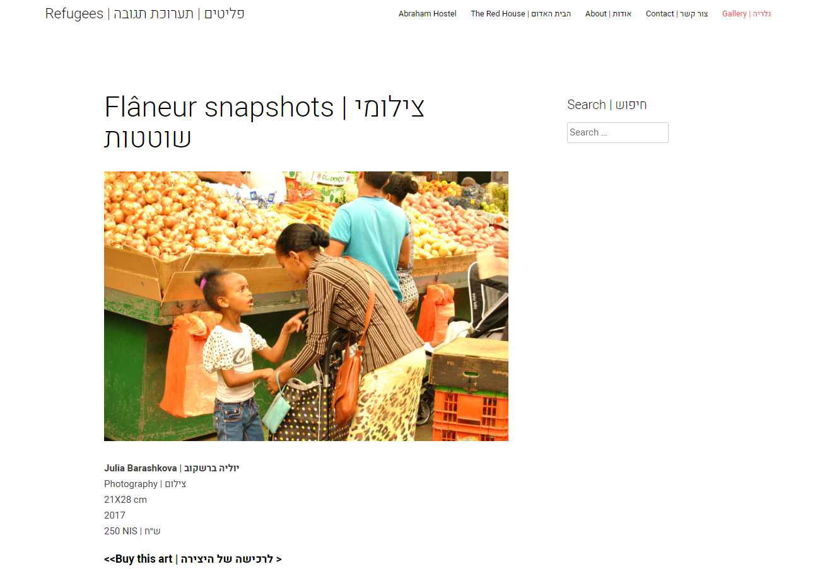Click the Search sidebar heading
Viewport: 820px width, 569px height.
[607, 105]
